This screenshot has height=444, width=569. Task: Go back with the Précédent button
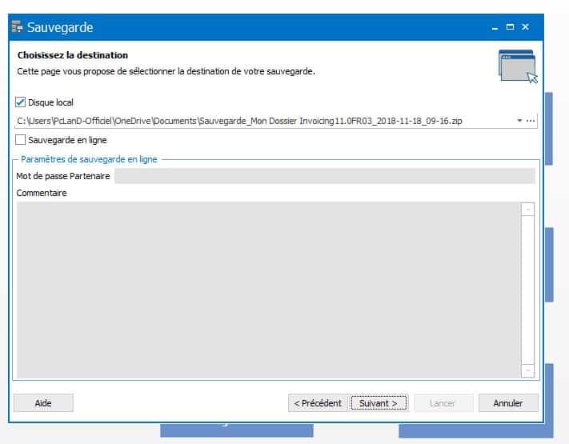tap(318, 403)
